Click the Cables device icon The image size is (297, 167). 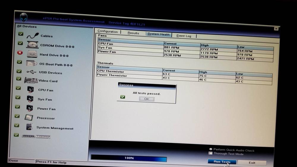pos(32,36)
